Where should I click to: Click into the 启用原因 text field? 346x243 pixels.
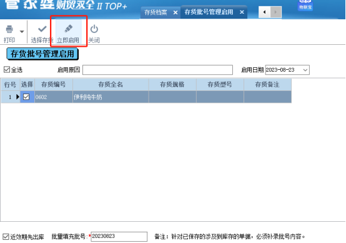pos(157,70)
